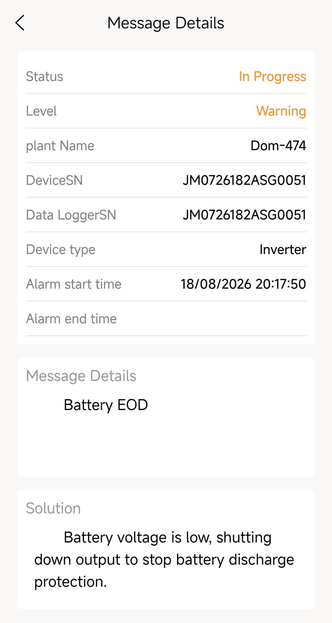Select the In Progress status value
This screenshot has width=332, height=623.
click(x=272, y=77)
